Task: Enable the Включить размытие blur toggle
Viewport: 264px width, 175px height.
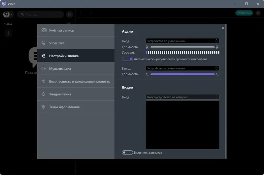Action: coord(127,153)
